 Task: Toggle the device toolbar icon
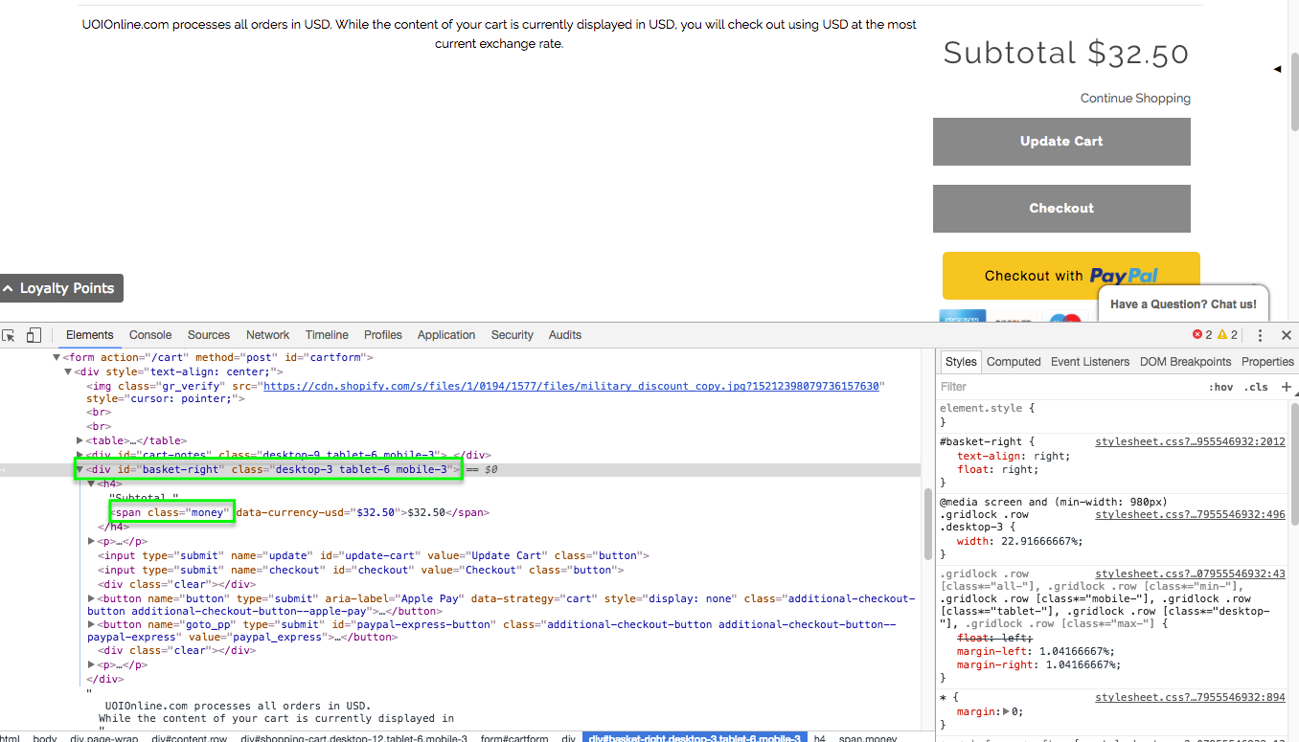[x=34, y=335]
